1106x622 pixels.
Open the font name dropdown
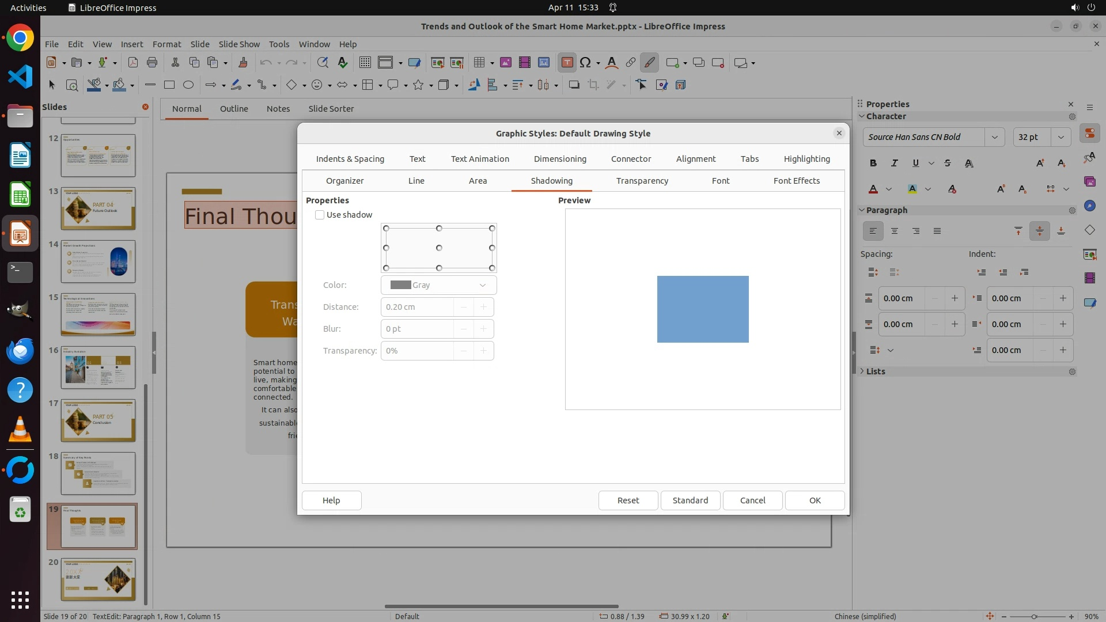coord(994,137)
